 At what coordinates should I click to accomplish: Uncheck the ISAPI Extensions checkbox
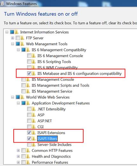[29, 133]
